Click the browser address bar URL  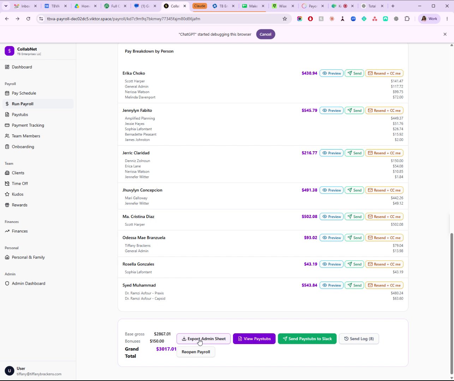click(x=124, y=19)
